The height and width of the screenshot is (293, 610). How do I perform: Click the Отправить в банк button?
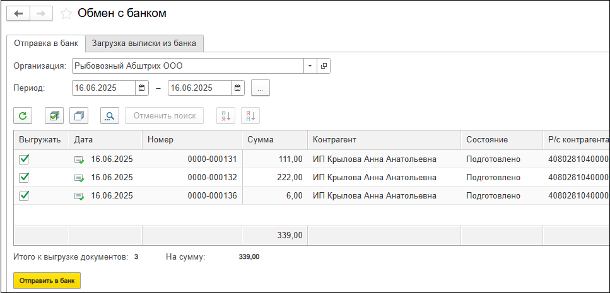click(47, 280)
